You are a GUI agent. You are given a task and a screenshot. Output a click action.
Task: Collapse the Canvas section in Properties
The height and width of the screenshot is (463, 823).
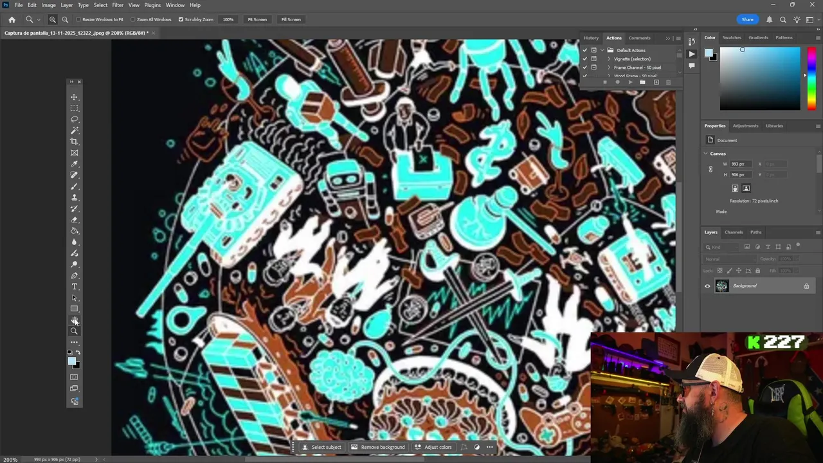pyautogui.click(x=705, y=154)
